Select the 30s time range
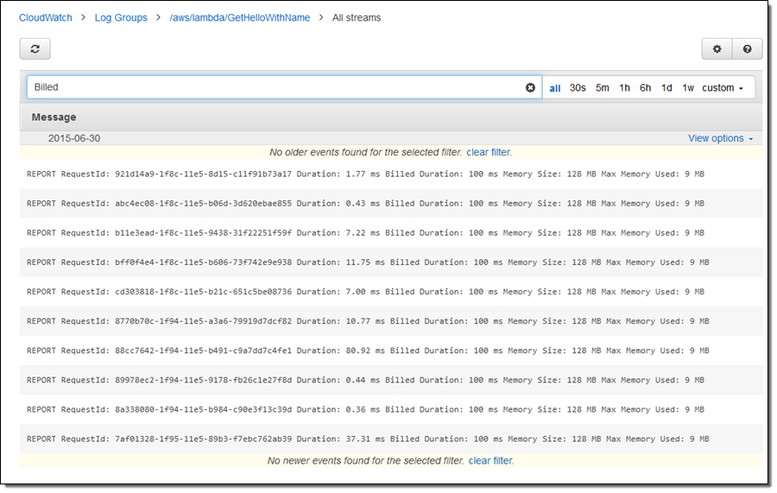Screen dimensions: 777x493 pyautogui.click(x=578, y=88)
